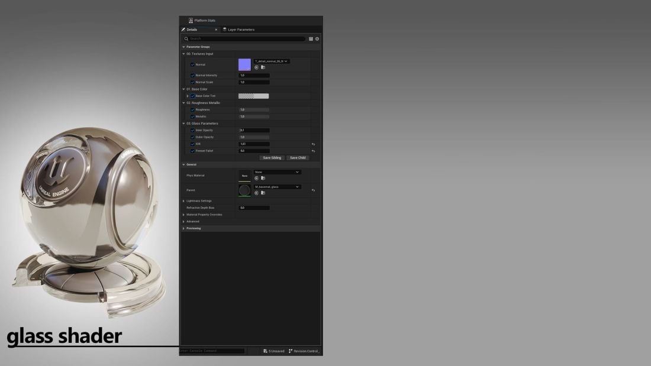The height and width of the screenshot is (366, 651).
Task: Click the Details tab pencil icon
Action: point(183,30)
